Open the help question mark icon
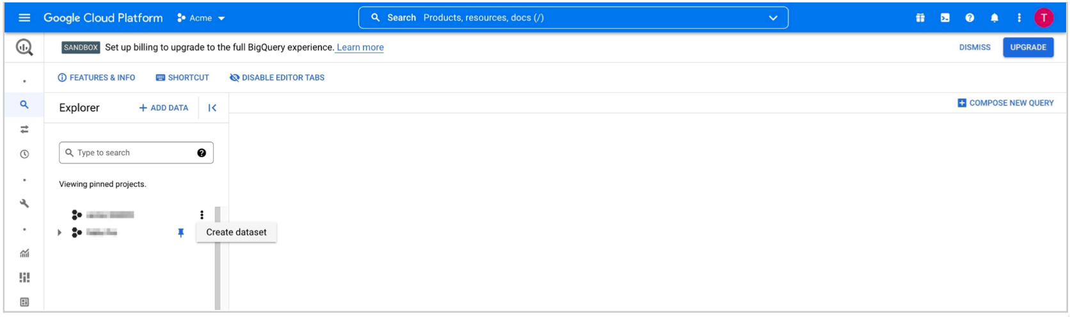Viewport: 1070px width, 317px height. click(970, 18)
